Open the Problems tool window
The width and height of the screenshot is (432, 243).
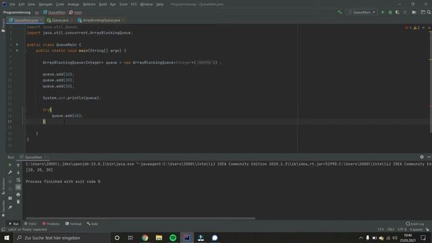coord(51,223)
